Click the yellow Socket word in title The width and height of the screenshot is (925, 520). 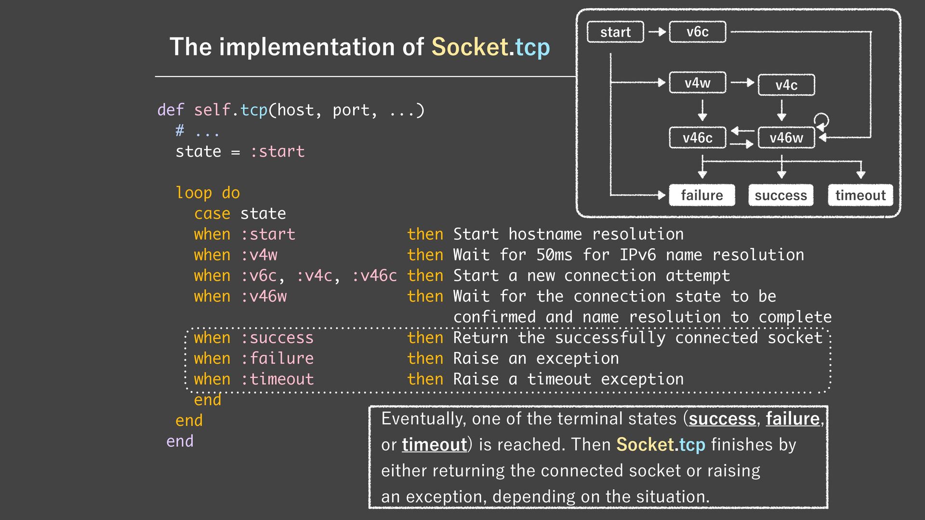(470, 47)
